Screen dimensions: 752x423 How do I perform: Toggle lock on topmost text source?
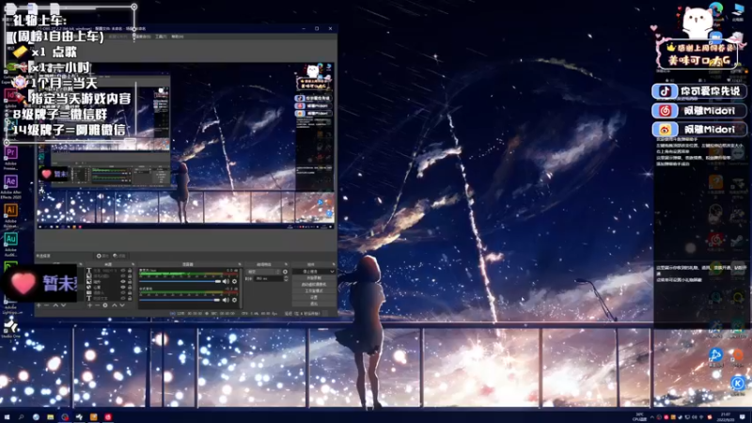pos(130,270)
